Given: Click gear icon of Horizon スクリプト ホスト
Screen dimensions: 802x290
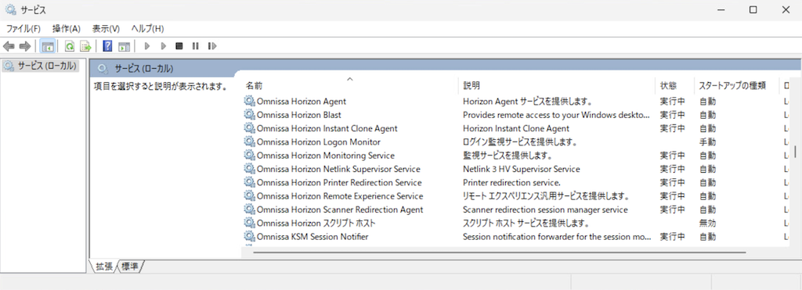Looking at the screenshot, I should point(249,223).
